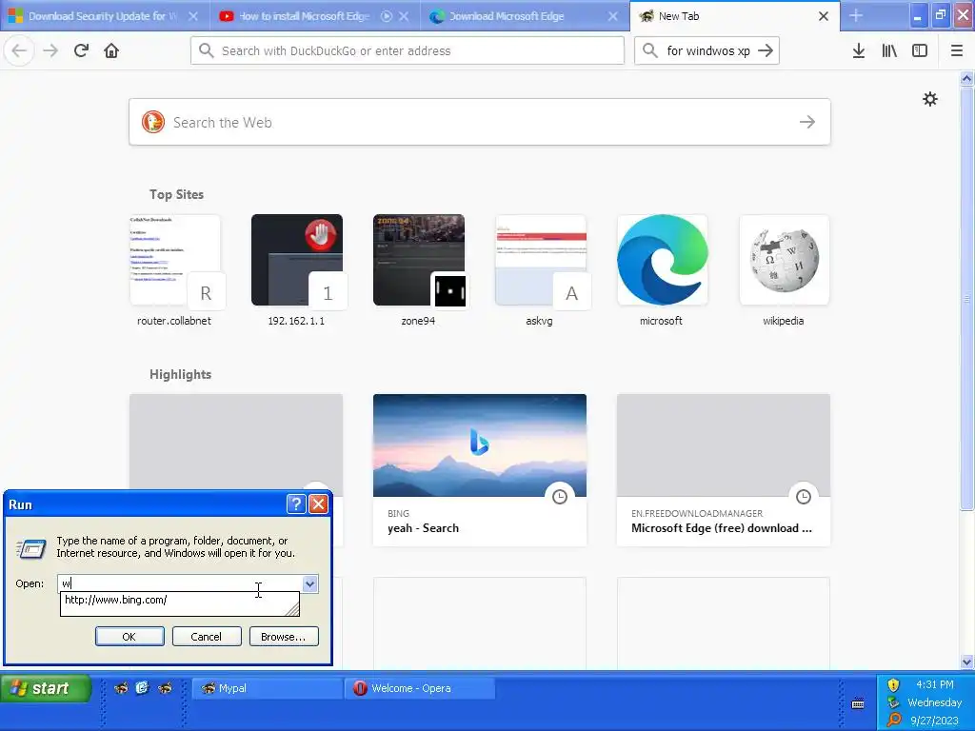Close the Run dialog with X
The image size is (975, 731).
point(318,504)
